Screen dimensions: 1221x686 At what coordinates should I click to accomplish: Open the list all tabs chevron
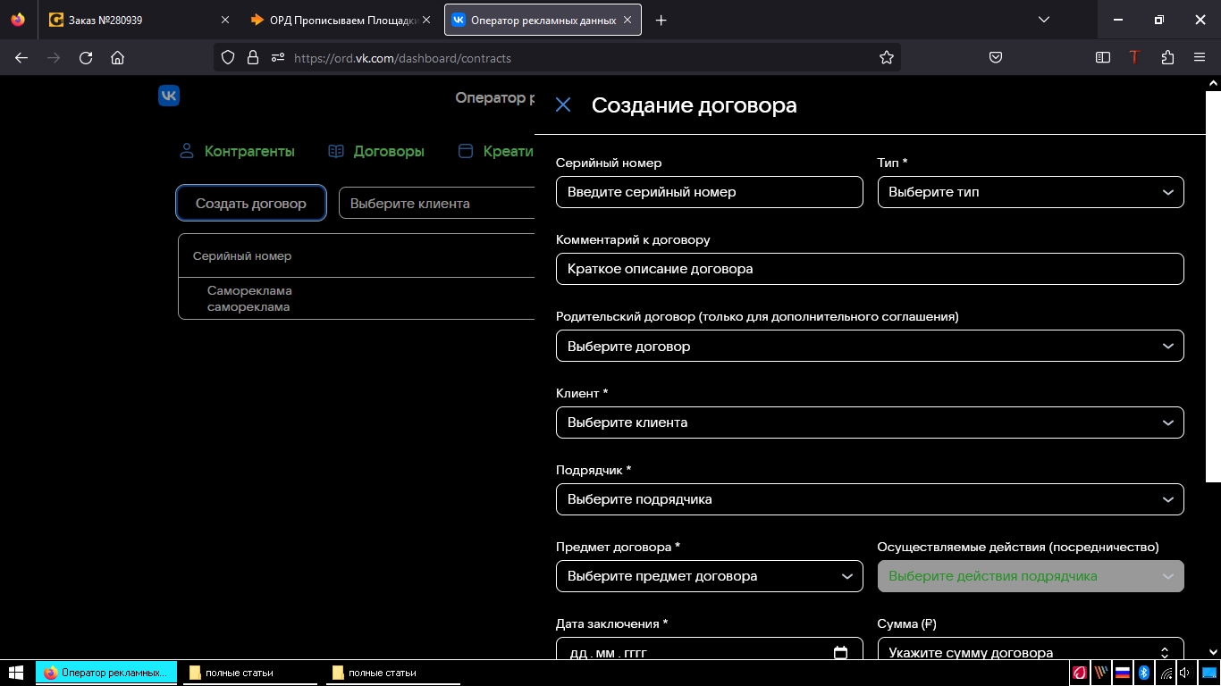[1043, 20]
